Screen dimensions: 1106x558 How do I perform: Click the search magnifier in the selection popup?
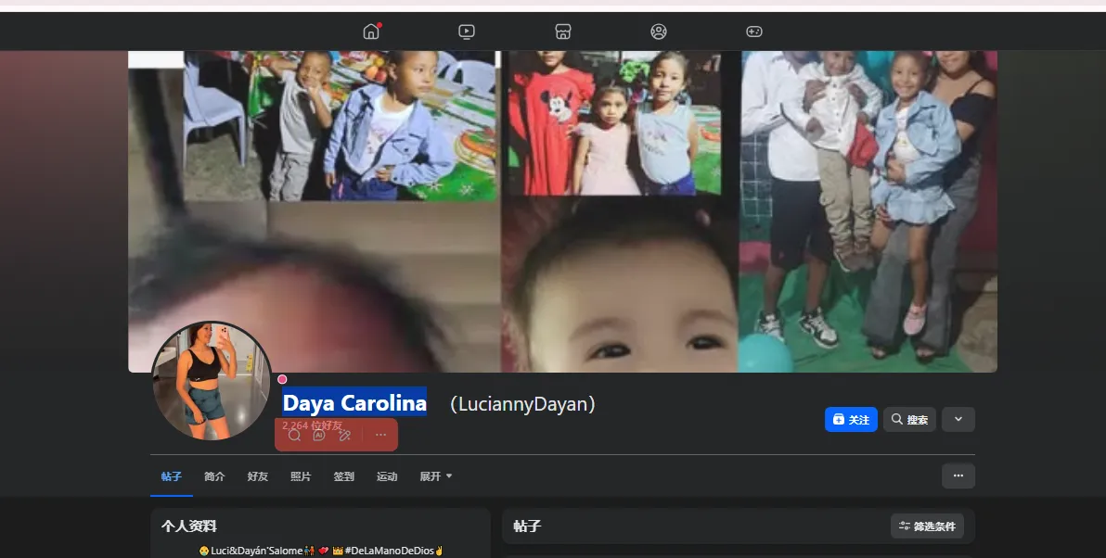295,436
